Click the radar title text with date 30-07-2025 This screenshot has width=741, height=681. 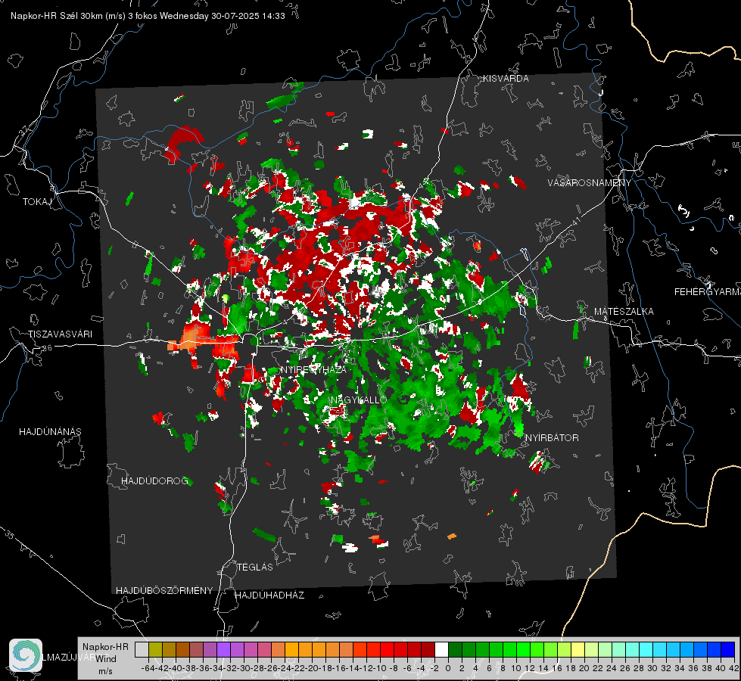pyautogui.click(x=148, y=16)
